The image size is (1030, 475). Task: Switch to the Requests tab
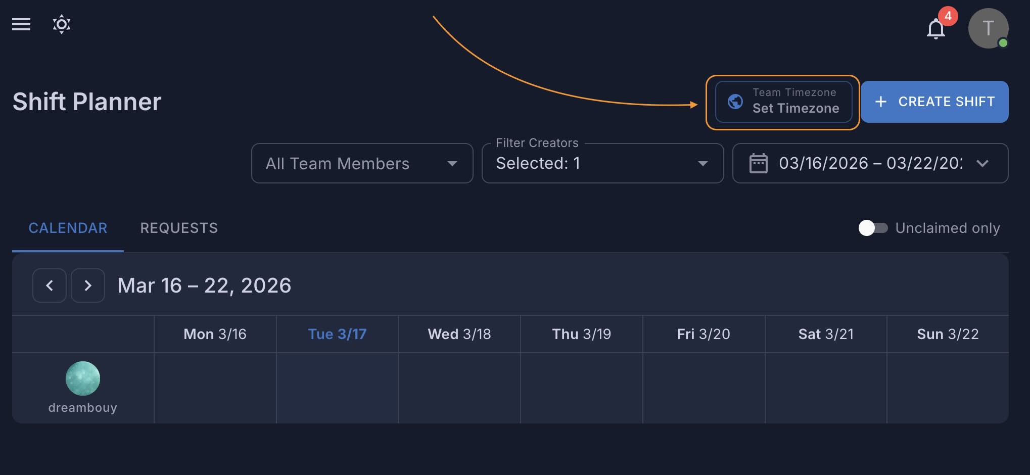(x=179, y=228)
